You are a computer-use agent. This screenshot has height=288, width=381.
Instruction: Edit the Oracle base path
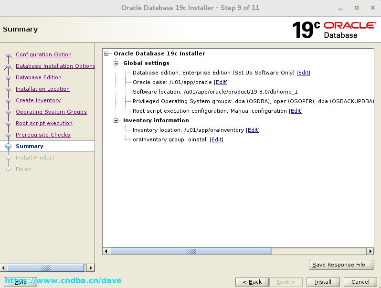pos(221,83)
